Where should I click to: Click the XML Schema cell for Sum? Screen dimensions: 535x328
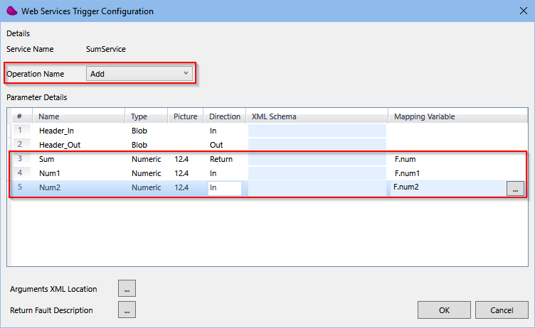coord(317,159)
